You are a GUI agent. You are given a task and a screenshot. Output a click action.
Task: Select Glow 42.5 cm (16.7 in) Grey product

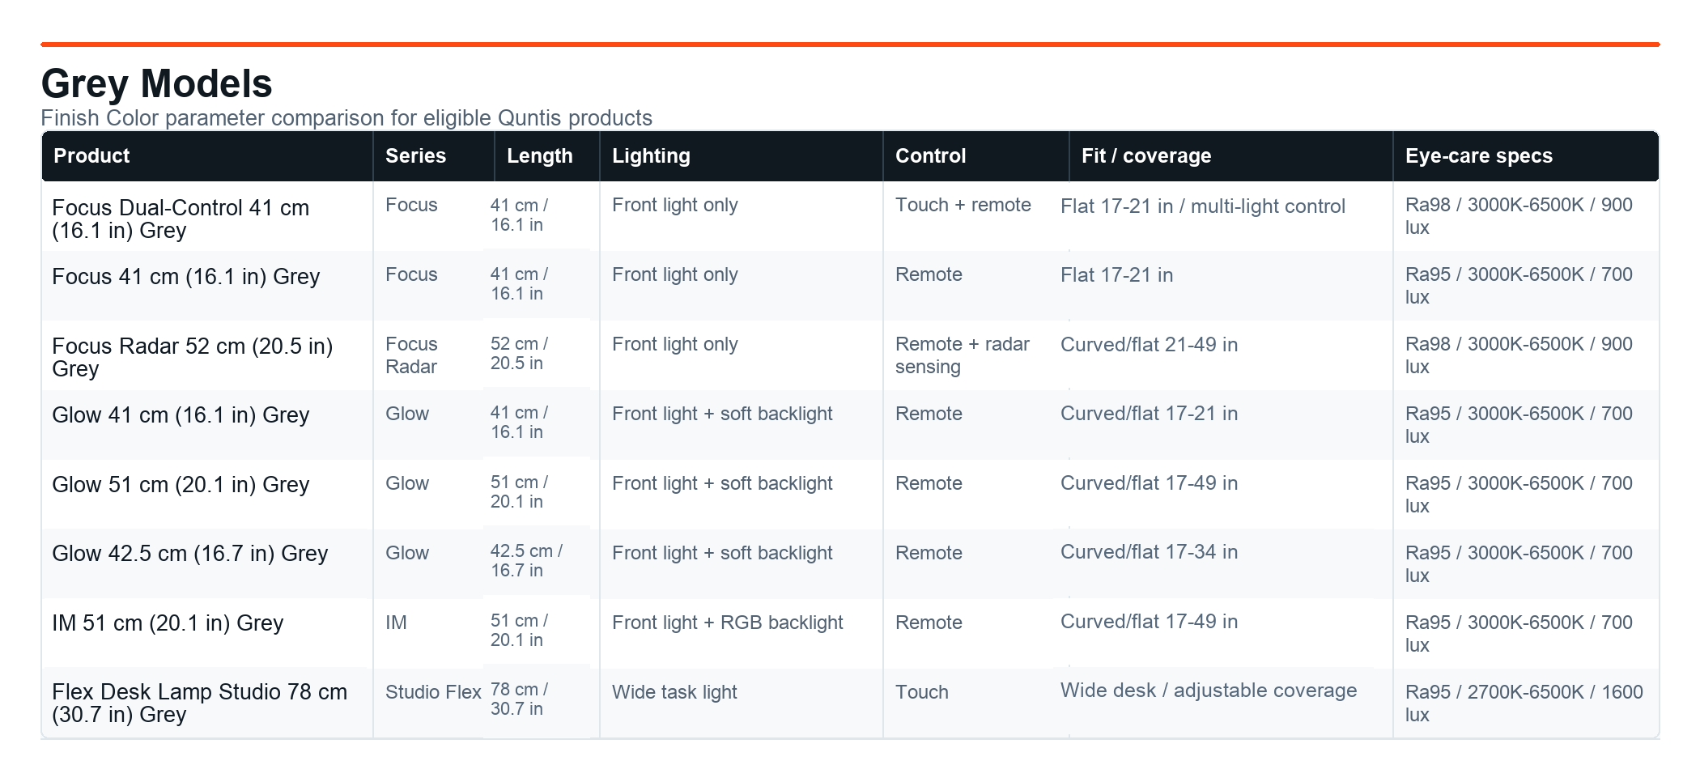190,554
